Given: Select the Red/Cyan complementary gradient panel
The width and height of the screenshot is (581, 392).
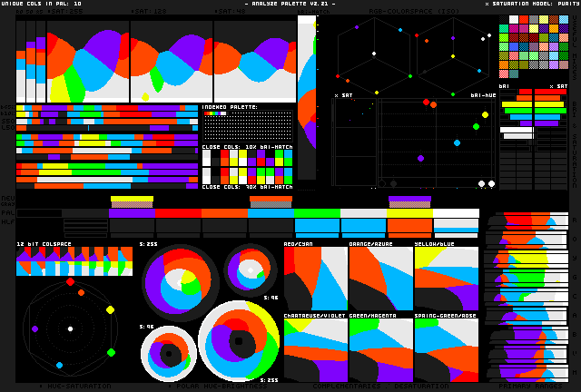Looking at the screenshot, I should pos(315,279).
